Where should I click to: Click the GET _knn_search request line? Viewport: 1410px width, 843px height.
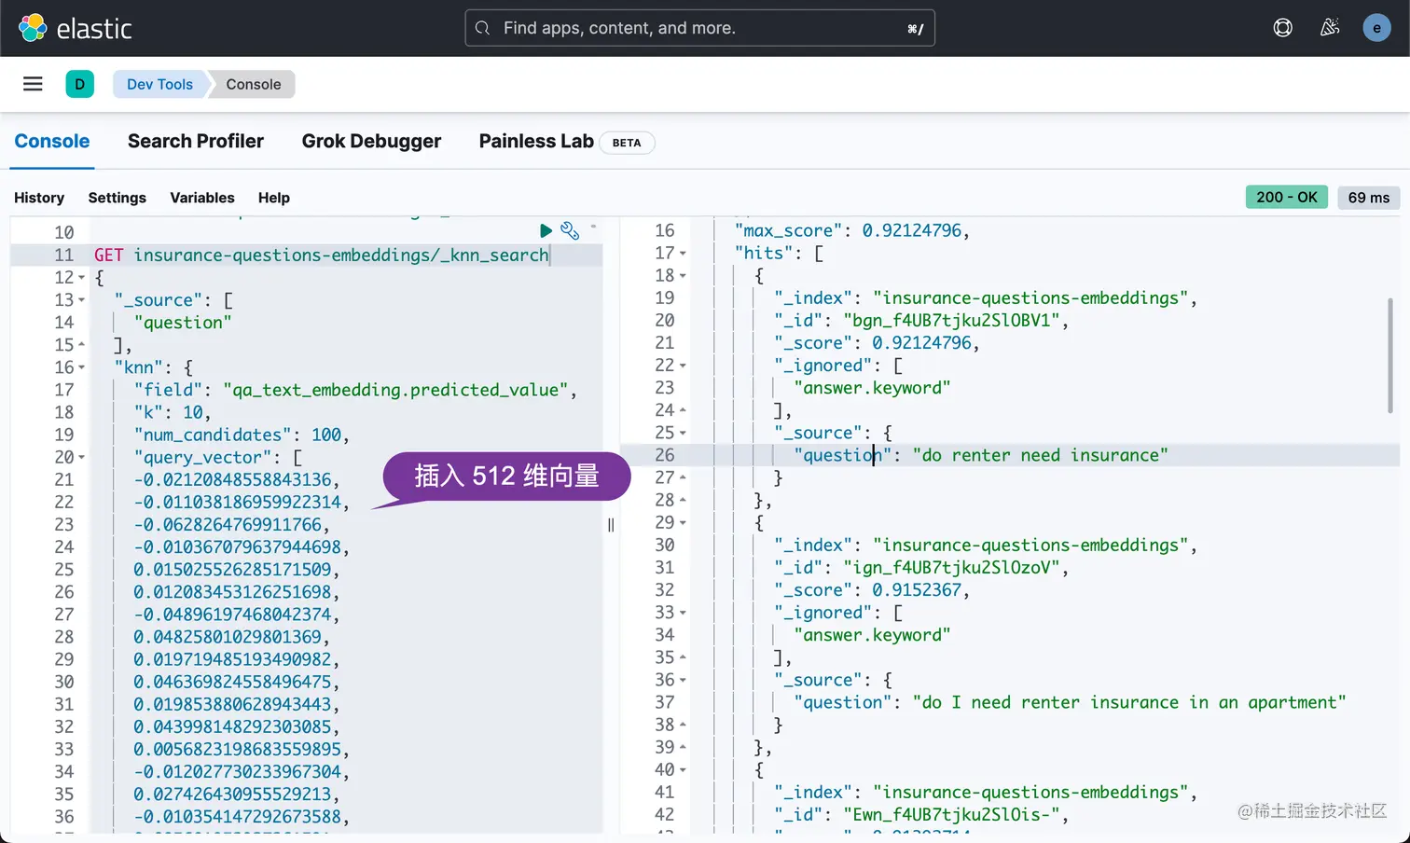point(322,256)
